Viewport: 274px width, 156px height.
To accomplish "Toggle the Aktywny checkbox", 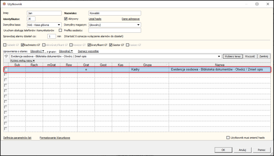I will [66, 19].
